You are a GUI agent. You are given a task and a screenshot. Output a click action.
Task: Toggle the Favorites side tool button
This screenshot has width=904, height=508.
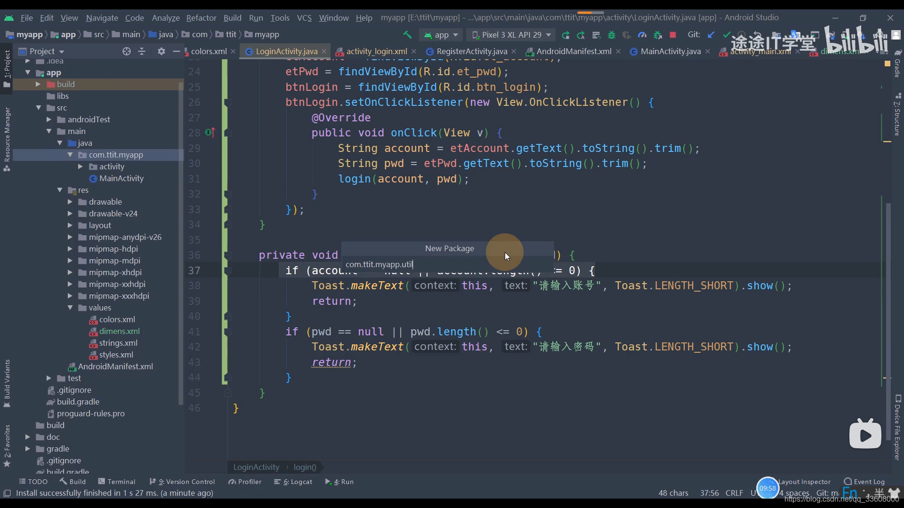(7, 446)
